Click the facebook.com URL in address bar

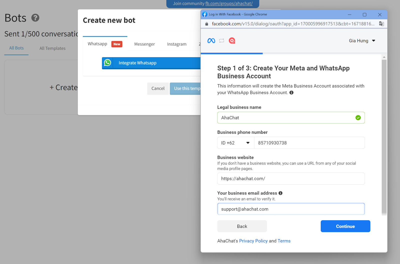[293, 24]
